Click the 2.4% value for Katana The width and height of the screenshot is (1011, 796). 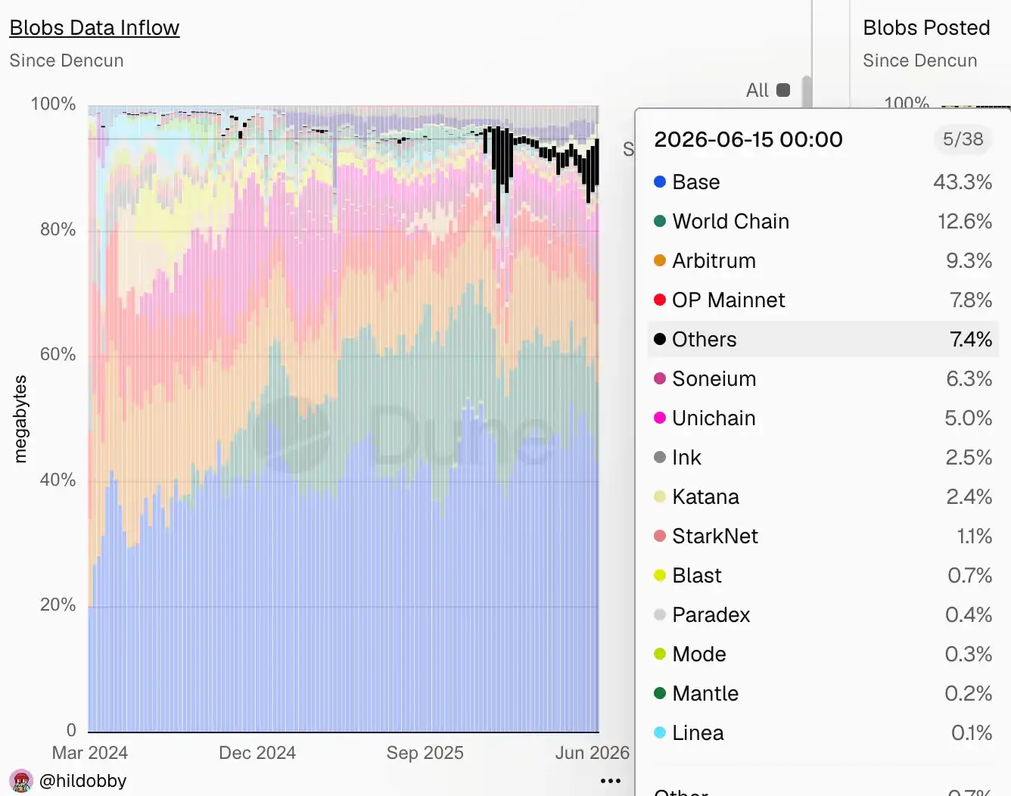click(969, 496)
